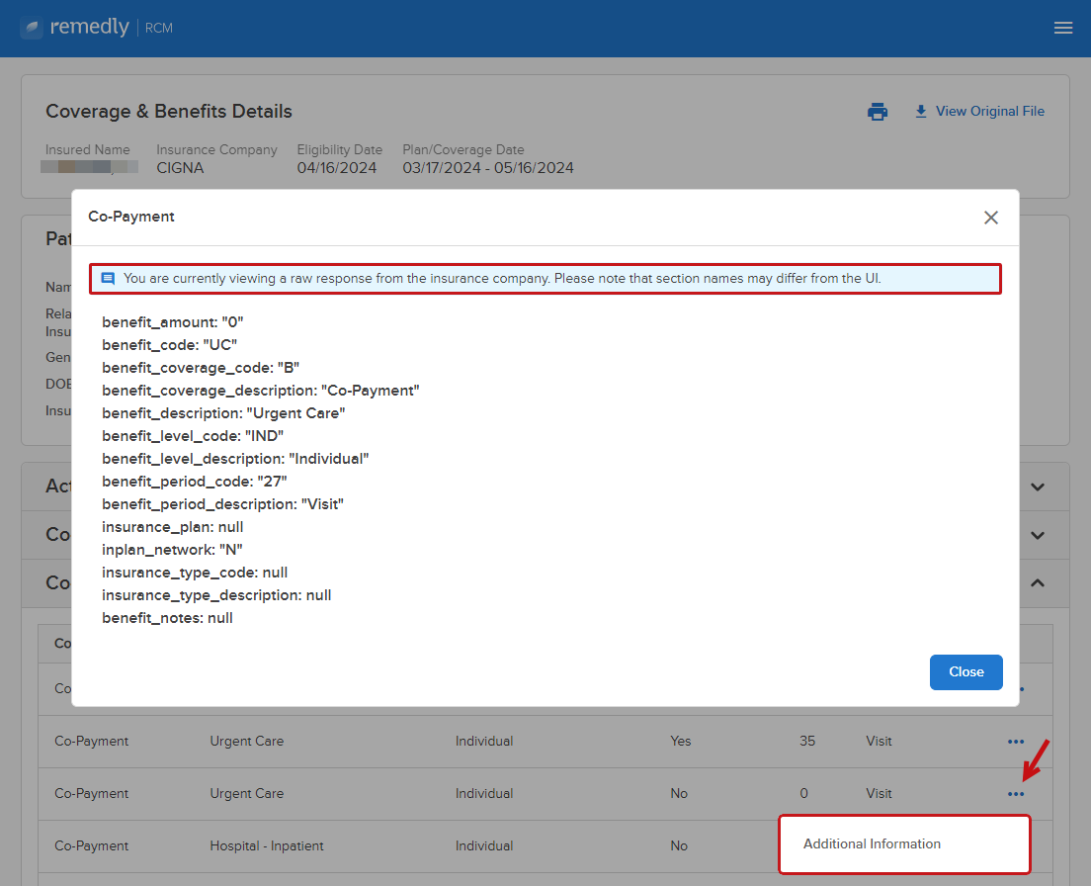Click plan coverage date range 03/17/2024 - 05/16/2024

(x=488, y=168)
